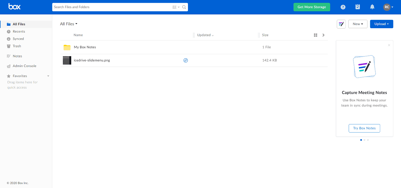This screenshot has height=188, width=401.
Task: Open notifications bell icon
Action: (372, 7)
